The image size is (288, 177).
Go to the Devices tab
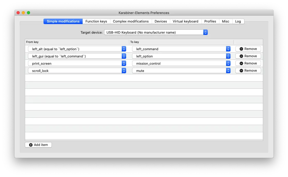tap(161, 21)
